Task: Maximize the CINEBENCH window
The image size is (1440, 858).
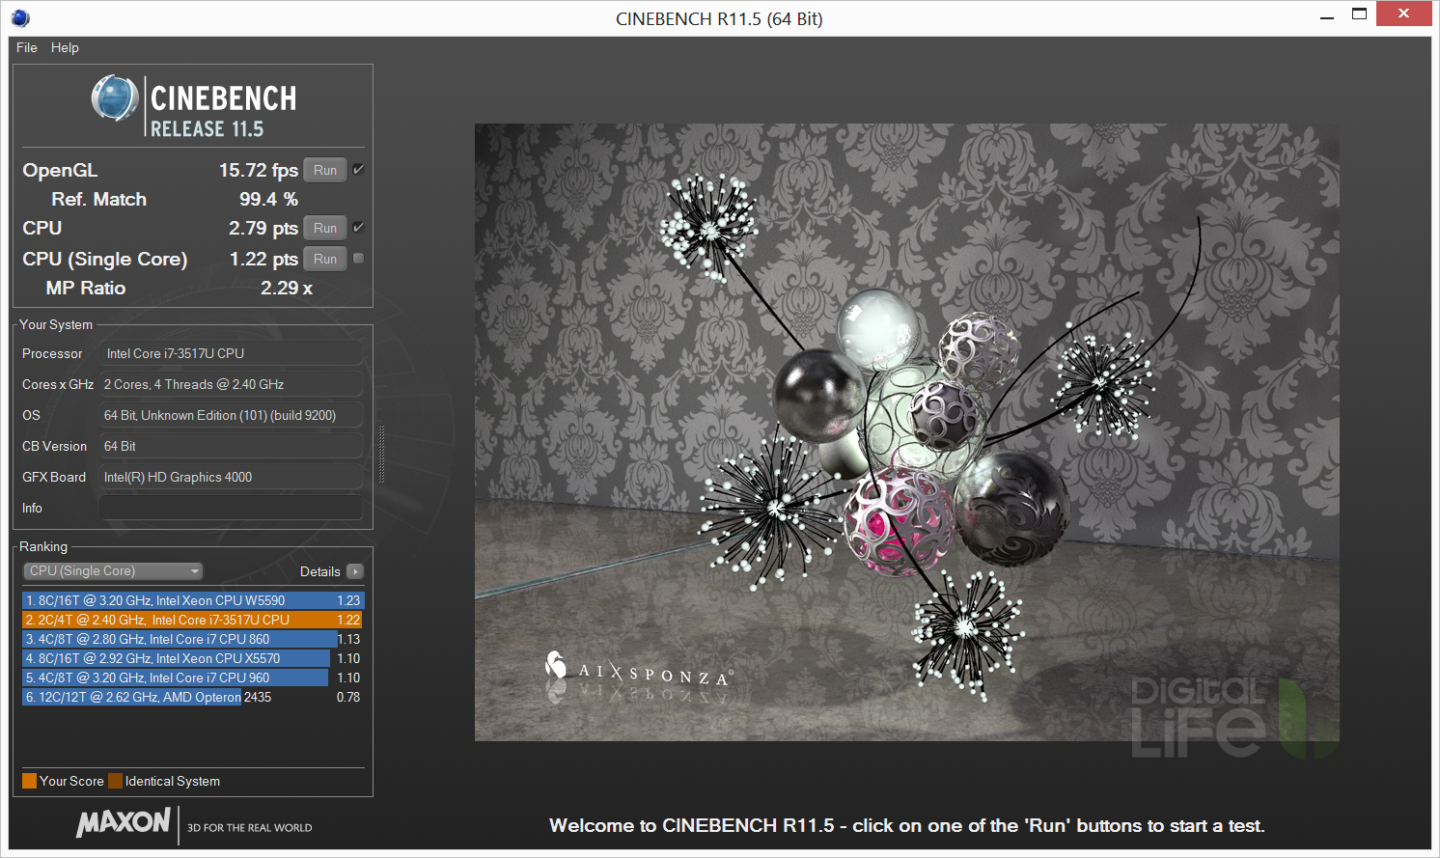Action: tap(1359, 14)
